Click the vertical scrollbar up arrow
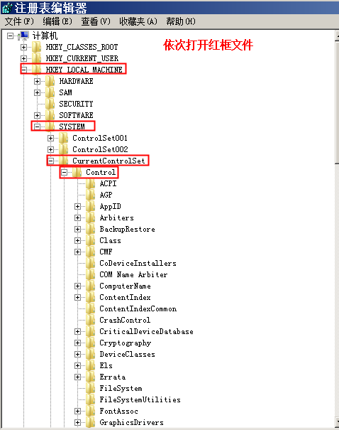 (337, 36)
